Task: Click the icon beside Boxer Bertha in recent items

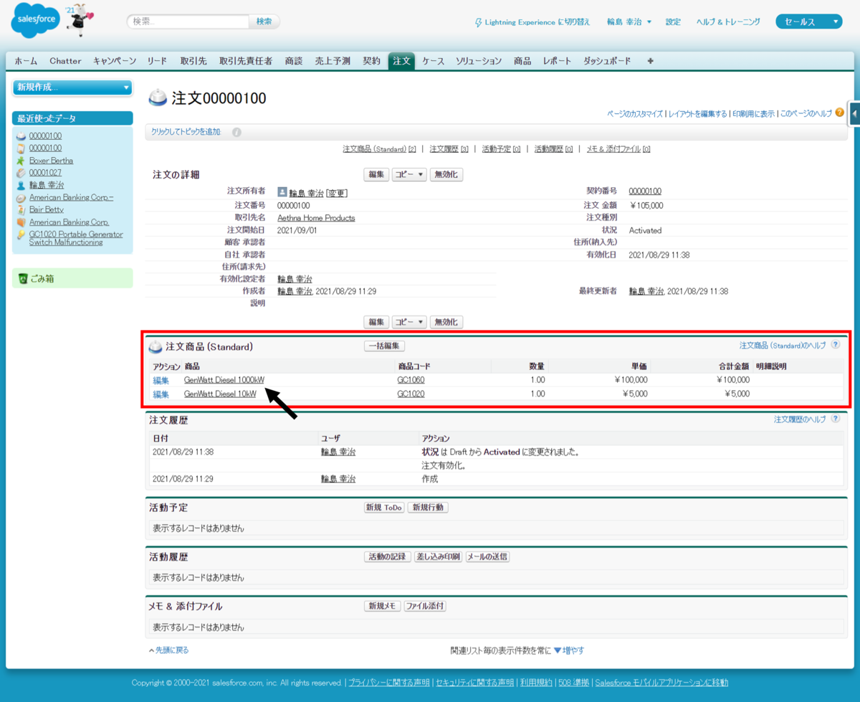Action: click(x=21, y=161)
